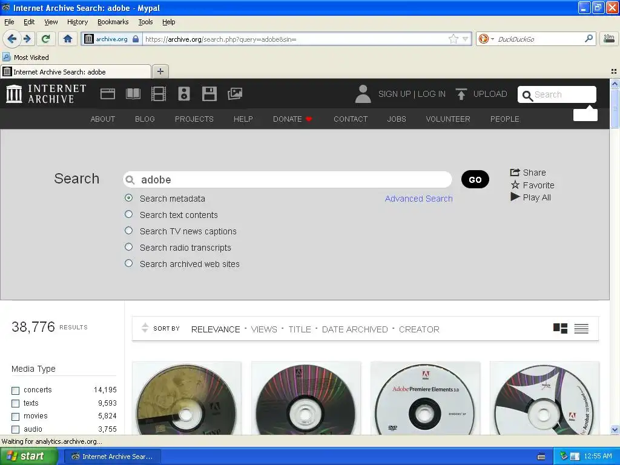Click the GO search button
Screen dimensions: 620x465
tap(475, 179)
